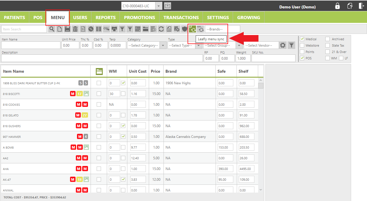Open the USERS tab
Image resolution: width=367 pixels, height=201 pixels.
[80, 17]
